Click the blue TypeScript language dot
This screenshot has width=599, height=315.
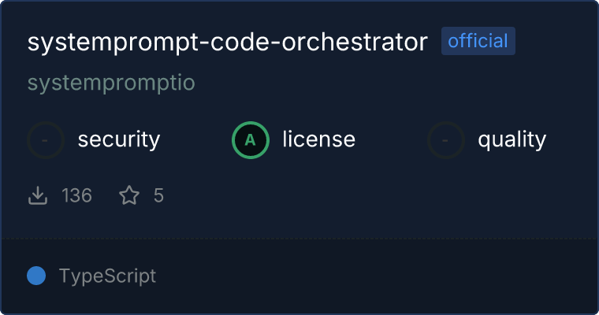(x=36, y=276)
